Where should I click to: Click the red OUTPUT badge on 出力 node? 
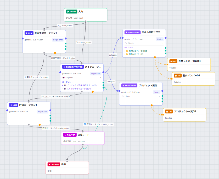point(54,165)
